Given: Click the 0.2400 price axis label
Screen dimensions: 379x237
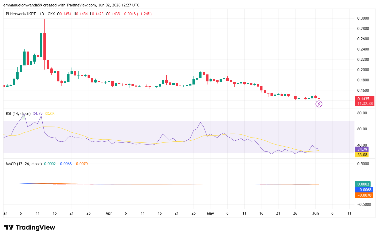Looking at the screenshot, I should 363,49.
